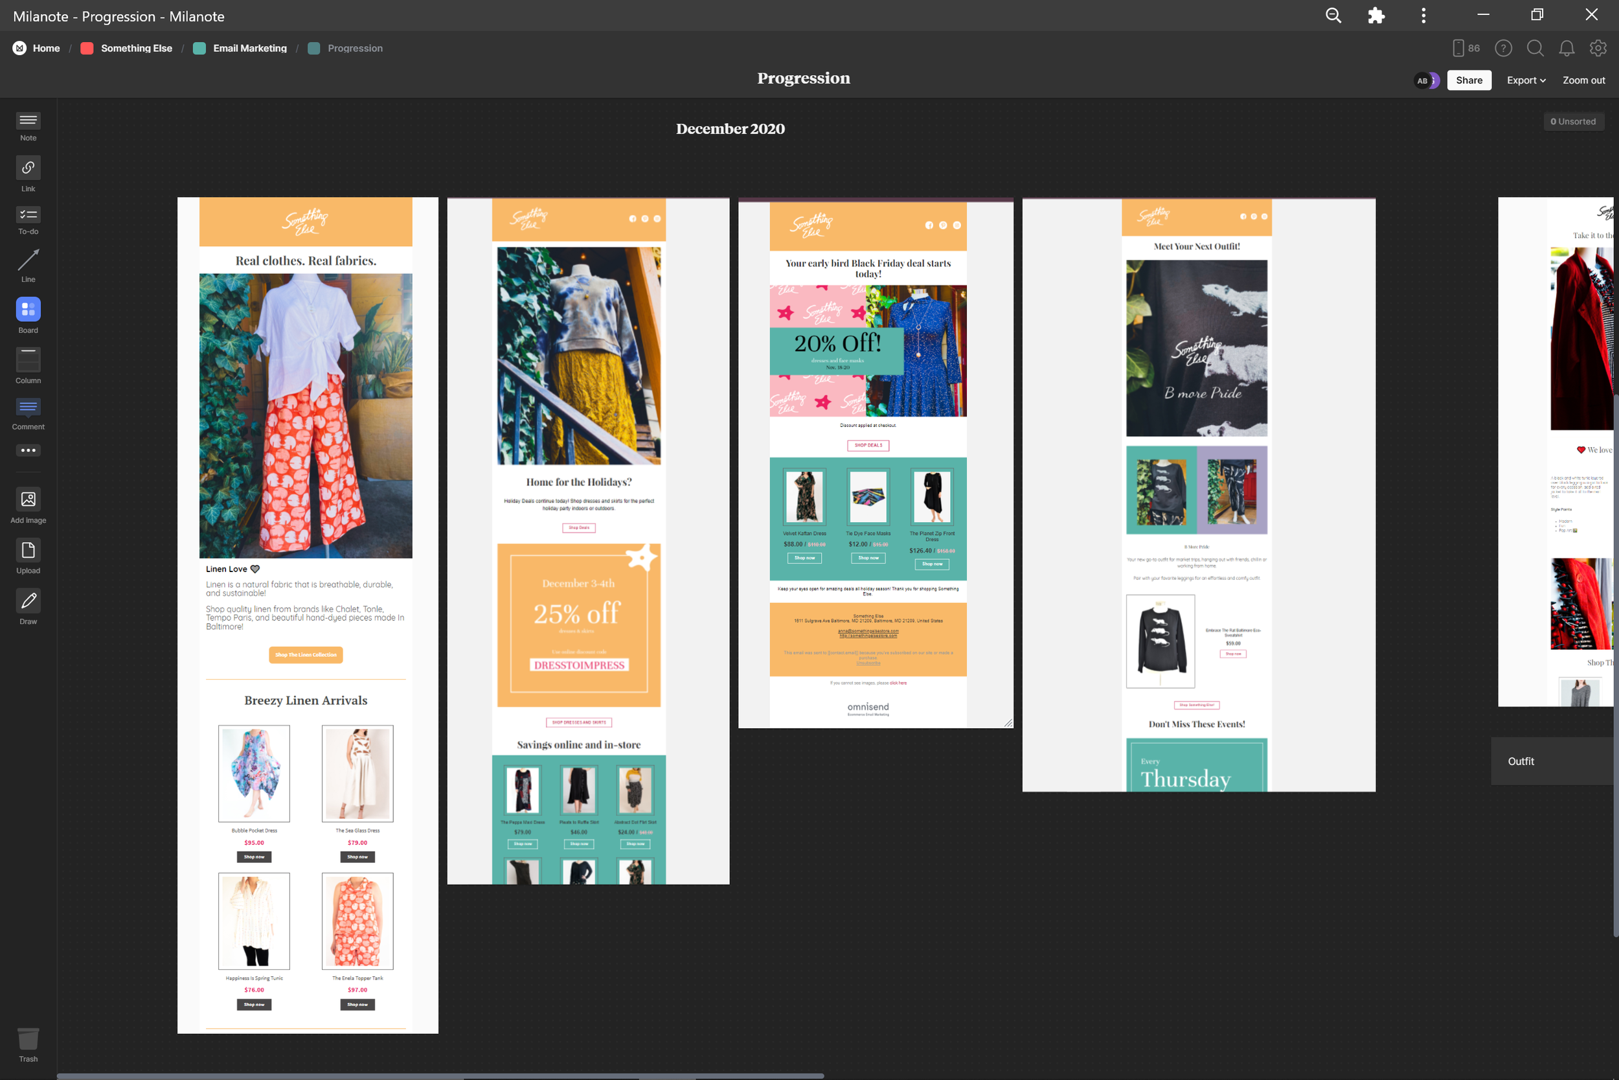Viewport: 1619px width, 1080px height.
Task: Click the Trash bin icon
Action: point(28,1045)
